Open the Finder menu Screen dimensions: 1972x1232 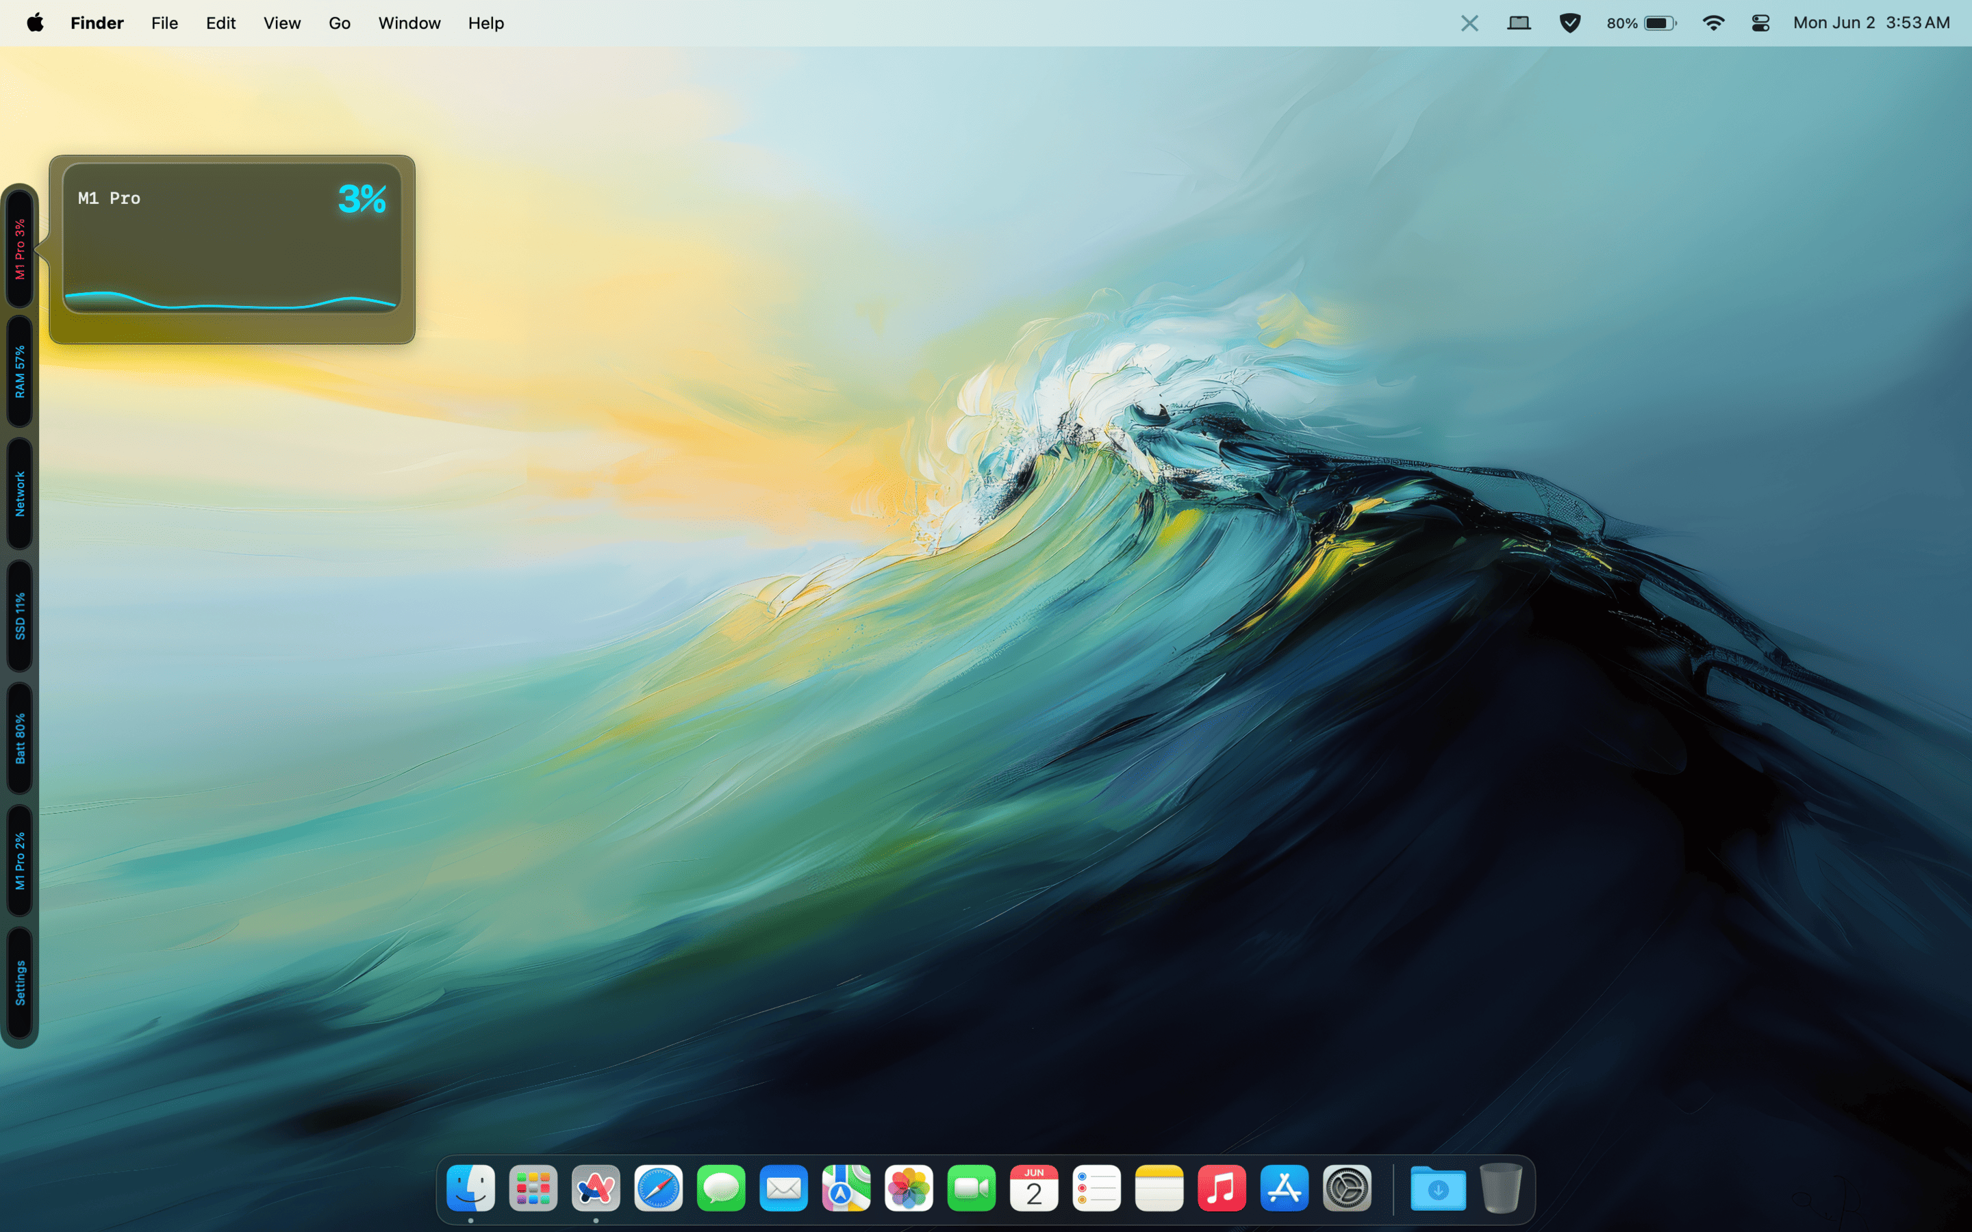97,23
